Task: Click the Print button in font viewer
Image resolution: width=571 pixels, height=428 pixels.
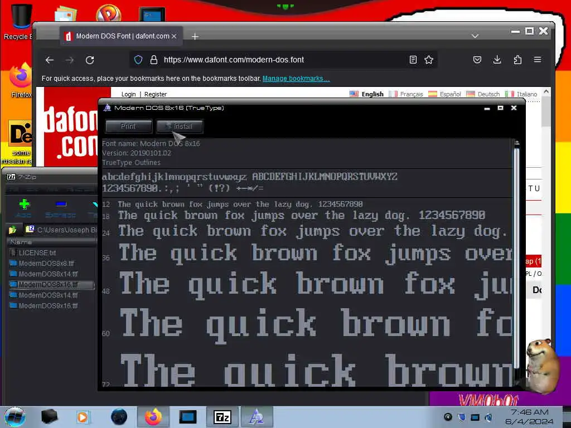Action: point(129,127)
